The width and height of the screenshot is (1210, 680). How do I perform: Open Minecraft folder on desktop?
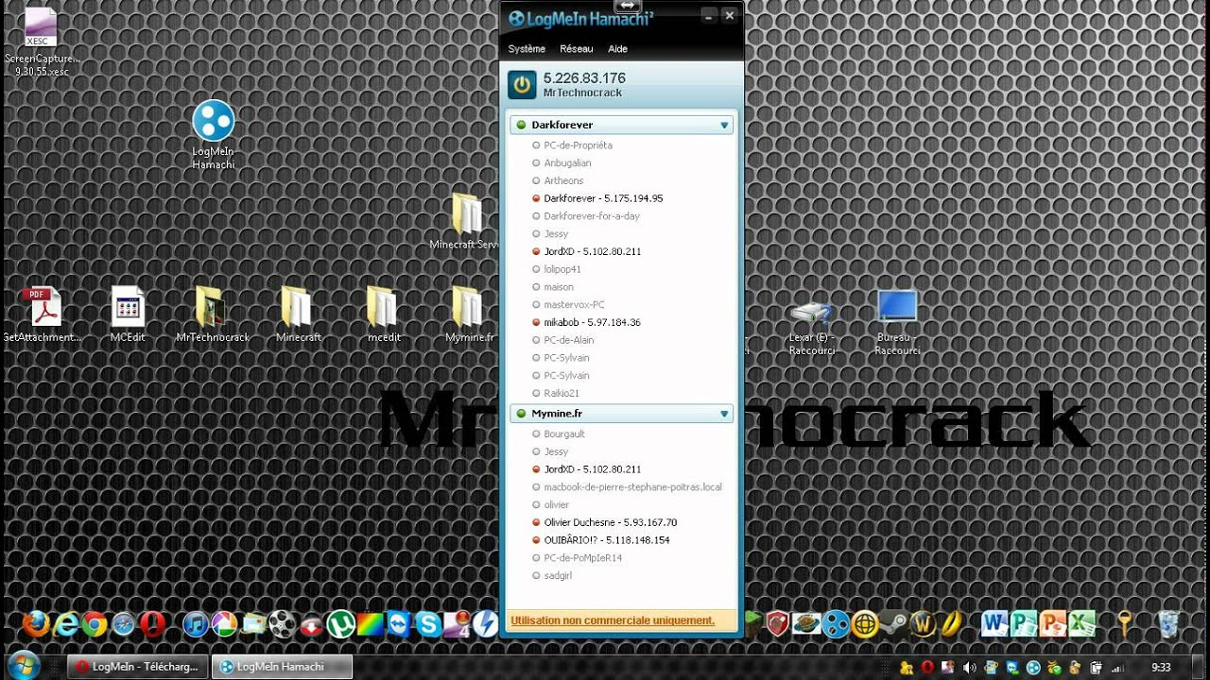299,314
